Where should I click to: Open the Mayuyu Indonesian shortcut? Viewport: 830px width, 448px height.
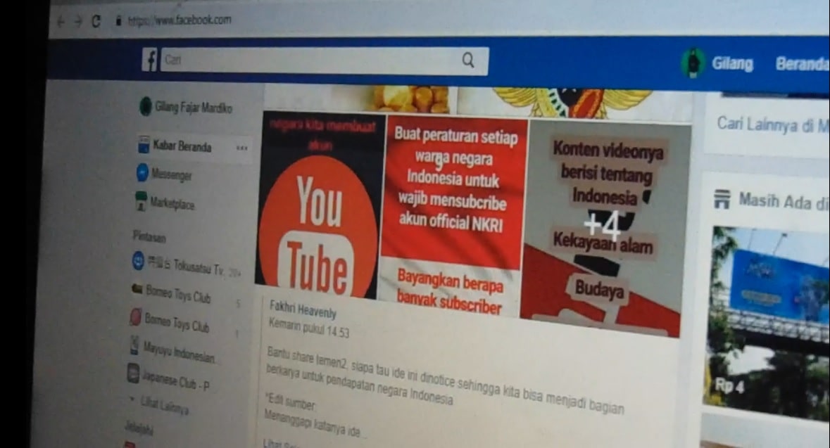coord(179,353)
